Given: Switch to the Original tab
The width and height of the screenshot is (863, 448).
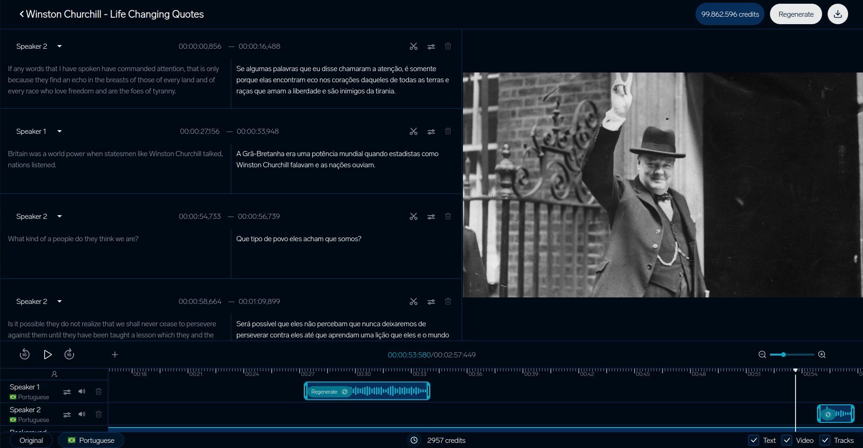Looking at the screenshot, I should [31, 440].
